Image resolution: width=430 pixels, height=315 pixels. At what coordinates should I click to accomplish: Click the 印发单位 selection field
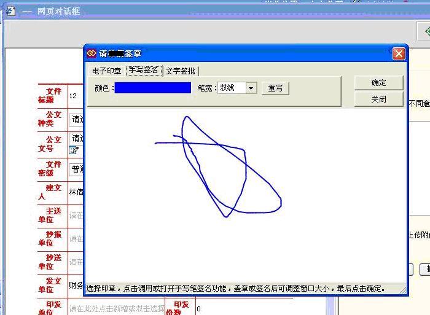point(117,308)
